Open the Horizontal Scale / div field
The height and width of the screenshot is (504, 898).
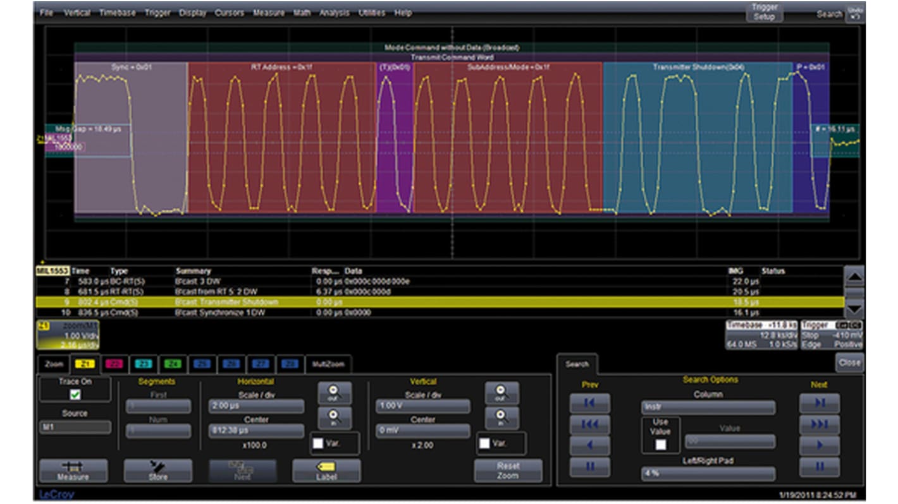coord(256,406)
